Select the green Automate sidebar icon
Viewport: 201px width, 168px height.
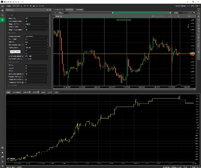(2, 20)
